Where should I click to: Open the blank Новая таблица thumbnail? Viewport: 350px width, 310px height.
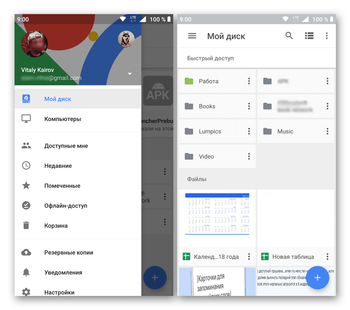[295, 218]
